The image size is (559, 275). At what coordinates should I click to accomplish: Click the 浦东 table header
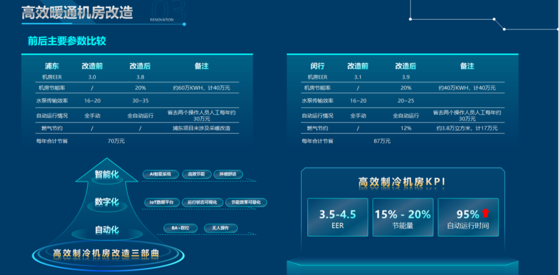52,66
